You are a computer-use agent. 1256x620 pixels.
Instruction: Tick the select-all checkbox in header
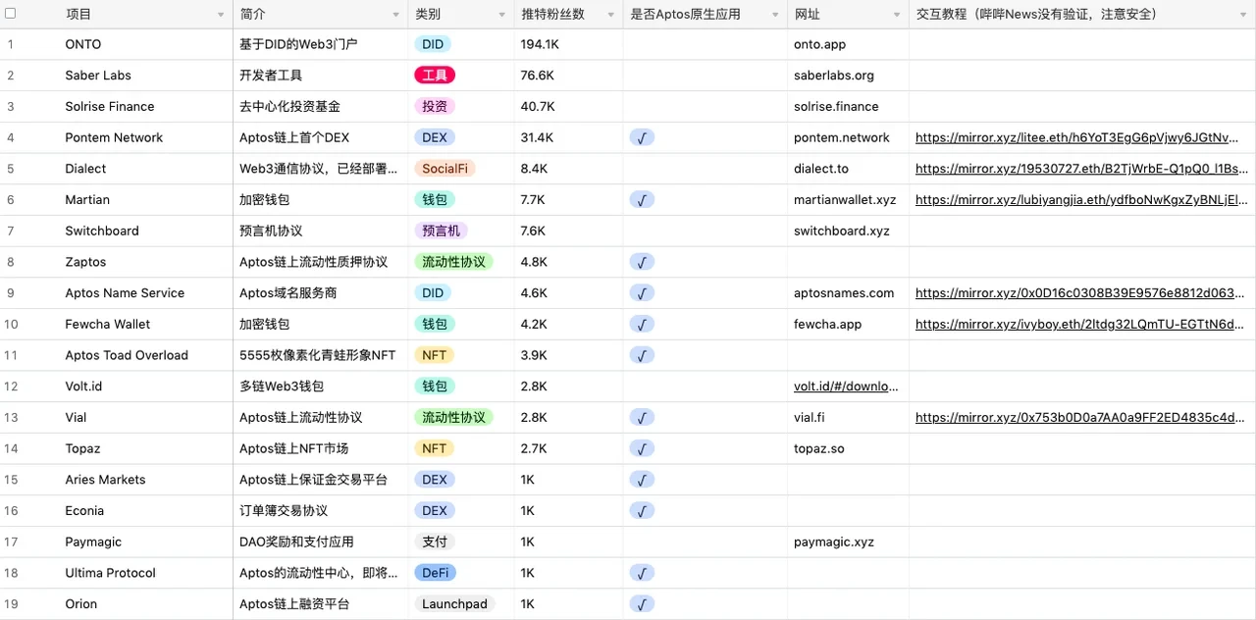[11, 14]
